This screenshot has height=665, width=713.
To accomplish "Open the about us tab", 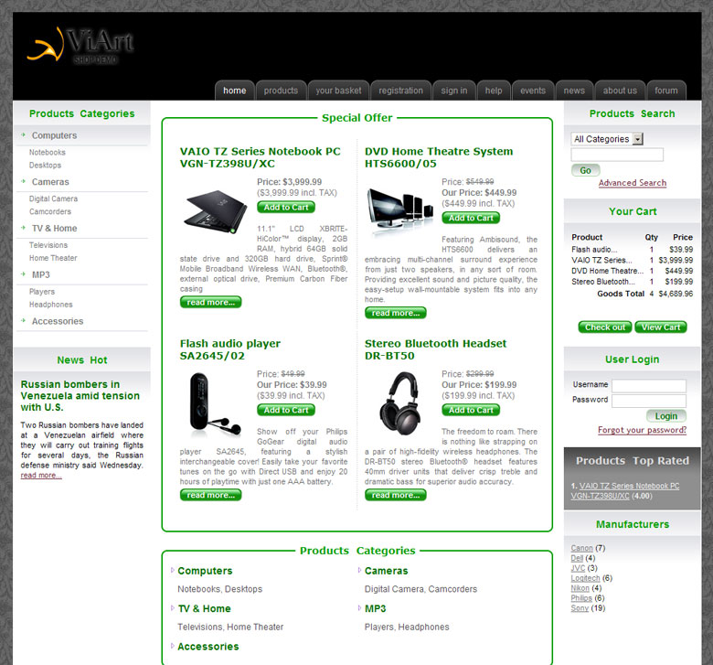I will click(x=620, y=91).
